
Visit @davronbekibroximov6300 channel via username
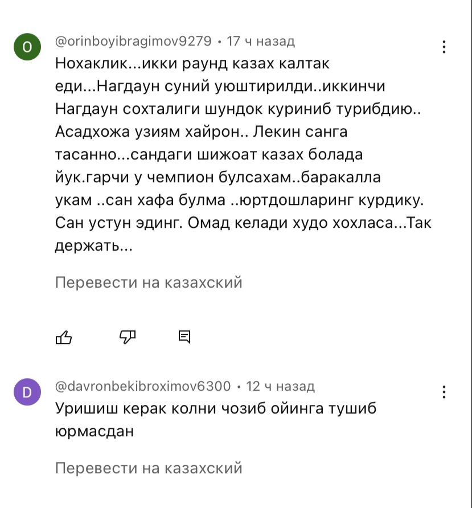tap(143, 387)
